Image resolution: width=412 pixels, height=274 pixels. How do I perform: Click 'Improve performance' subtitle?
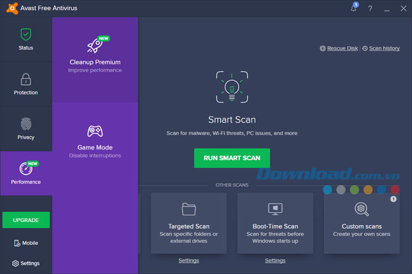point(95,70)
